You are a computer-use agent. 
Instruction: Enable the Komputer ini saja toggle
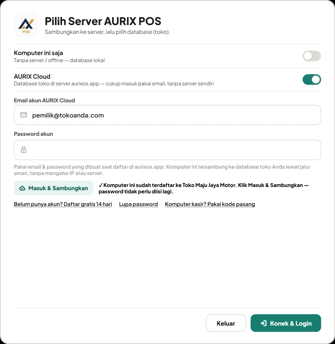[x=311, y=56]
